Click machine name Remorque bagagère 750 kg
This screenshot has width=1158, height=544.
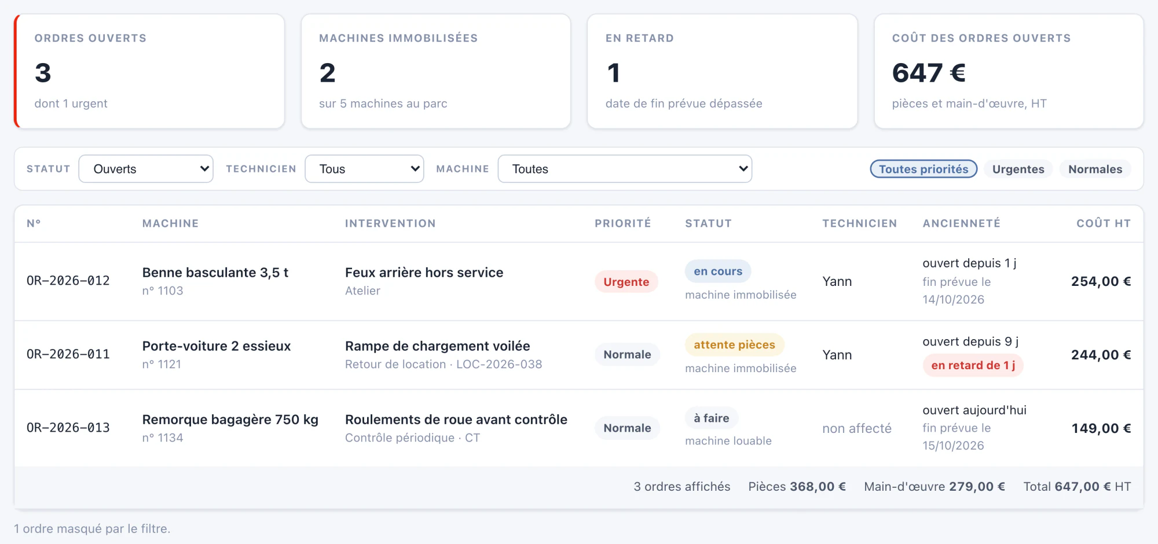click(x=230, y=420)
